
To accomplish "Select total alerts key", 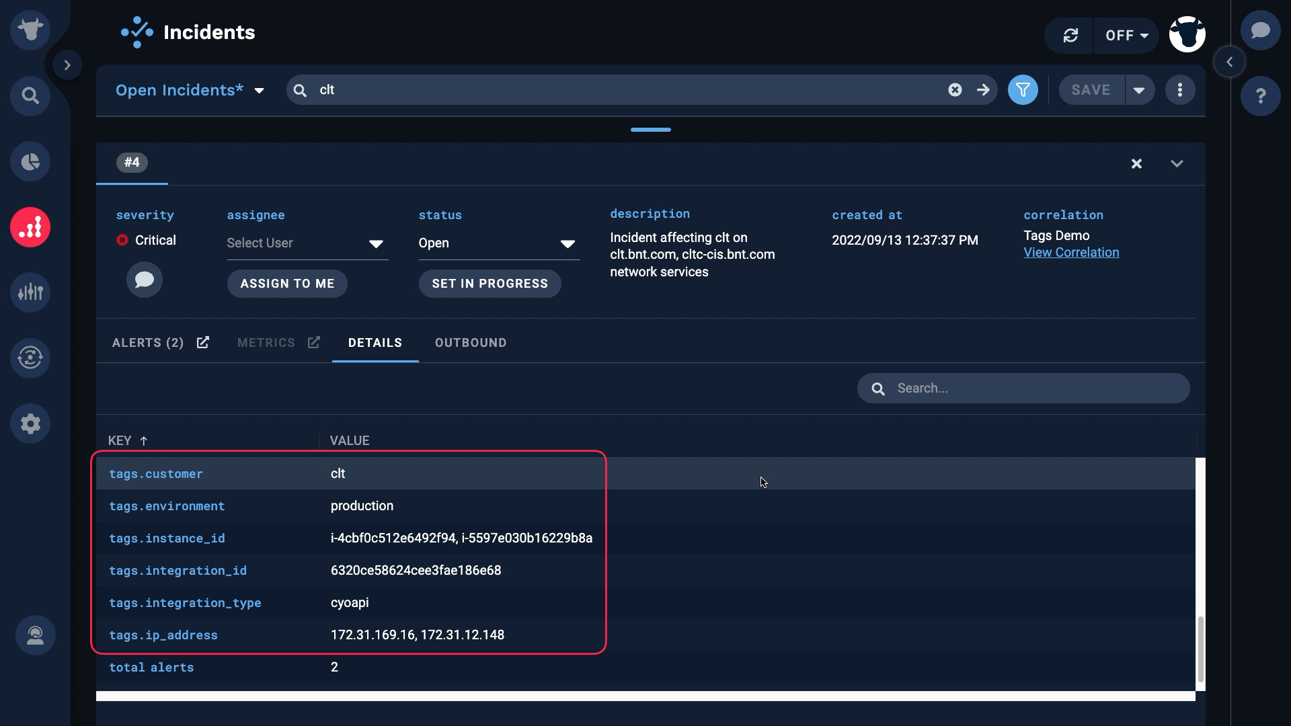I will [x=151, y=668].
